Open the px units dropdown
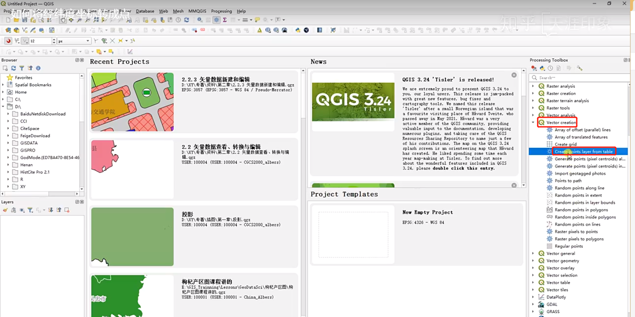The height and width of the screenshot is (317, 635). pos(74,41)
